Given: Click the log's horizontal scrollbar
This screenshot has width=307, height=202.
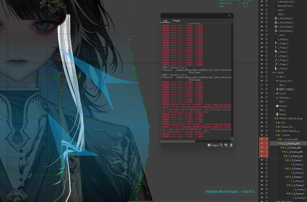Looking at the screenshot, I should click(178, 141).
